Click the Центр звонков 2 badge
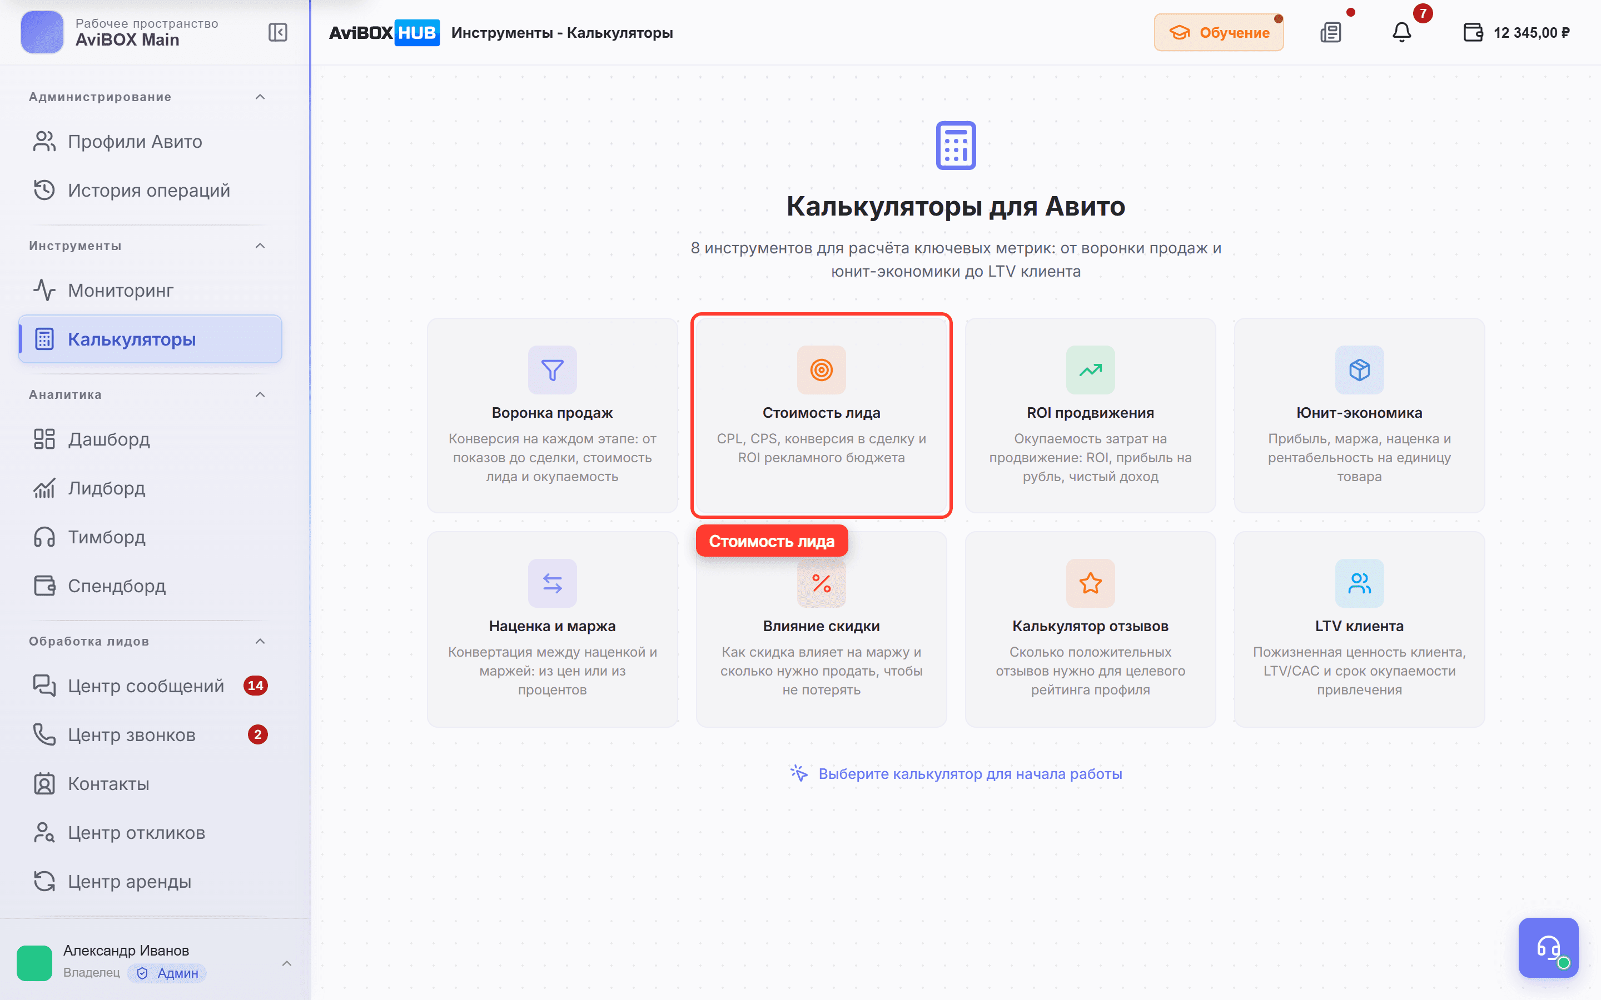Viewport: 1601px width, 1000px height. [257, 735]
